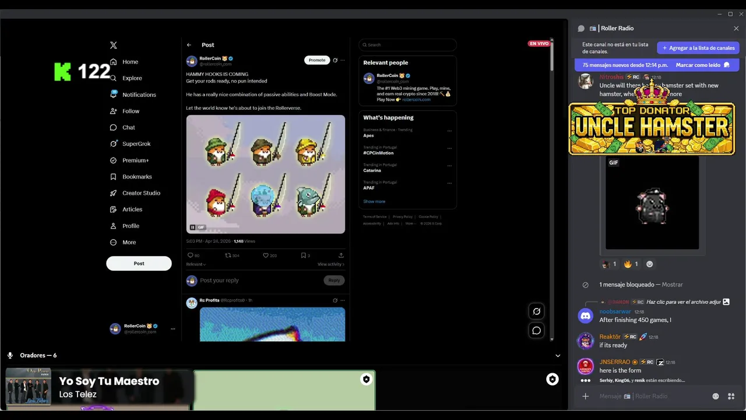Click the SuperGrok icon in sidebar

click(113, 143)
